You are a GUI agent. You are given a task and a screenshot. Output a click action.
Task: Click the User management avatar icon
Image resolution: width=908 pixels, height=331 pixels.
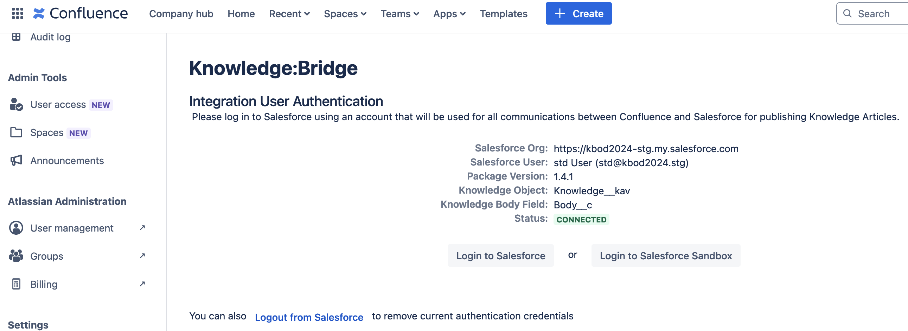click(16, 228)
